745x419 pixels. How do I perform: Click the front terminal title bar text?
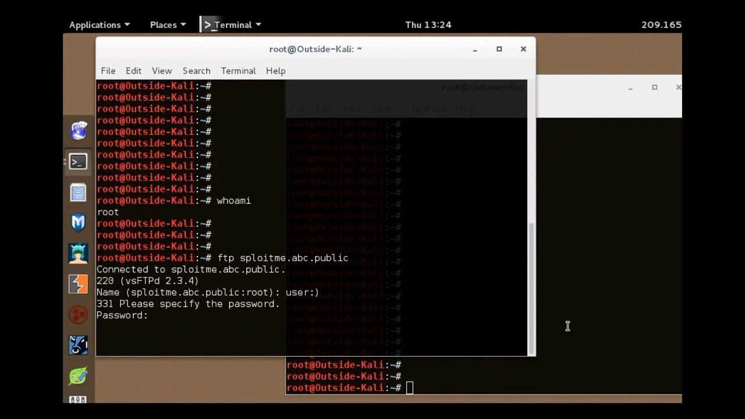(x=315, y=49)
